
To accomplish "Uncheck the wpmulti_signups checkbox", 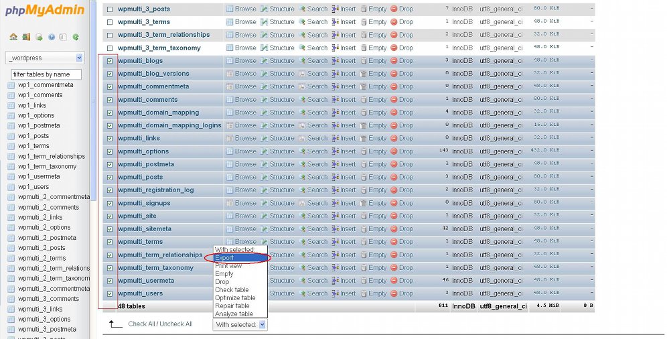I will (x=110, y=203).
